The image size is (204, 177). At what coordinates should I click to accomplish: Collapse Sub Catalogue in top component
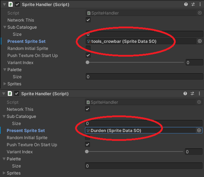pos(5,27)
